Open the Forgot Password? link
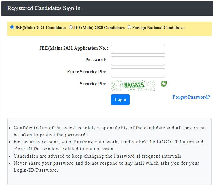This screenshot has width=213, height=186. point(191,97)
